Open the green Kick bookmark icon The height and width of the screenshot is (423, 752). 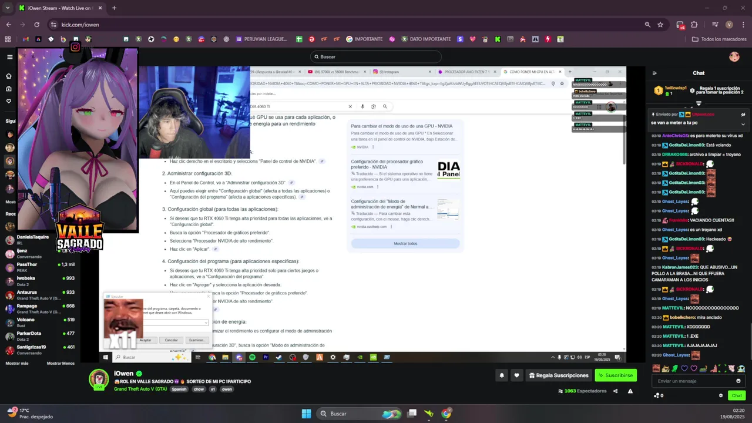498,39
